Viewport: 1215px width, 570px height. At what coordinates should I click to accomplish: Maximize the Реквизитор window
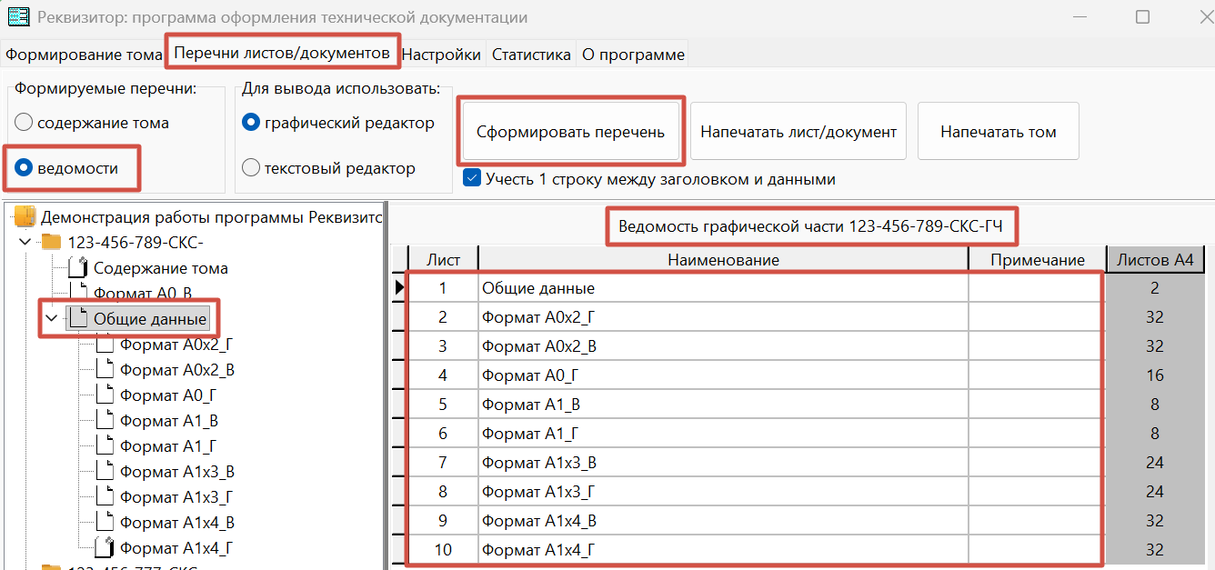coord(1142,17)
